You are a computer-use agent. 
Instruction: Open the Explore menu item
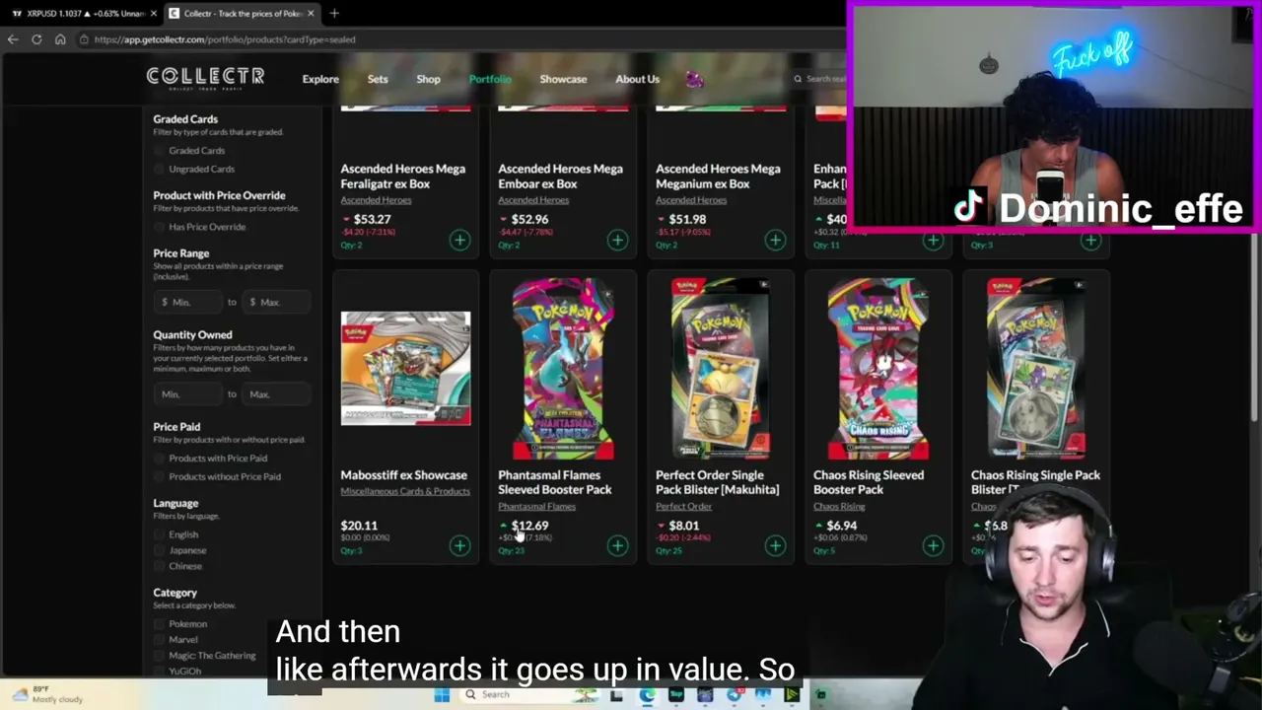click(320, 79)
